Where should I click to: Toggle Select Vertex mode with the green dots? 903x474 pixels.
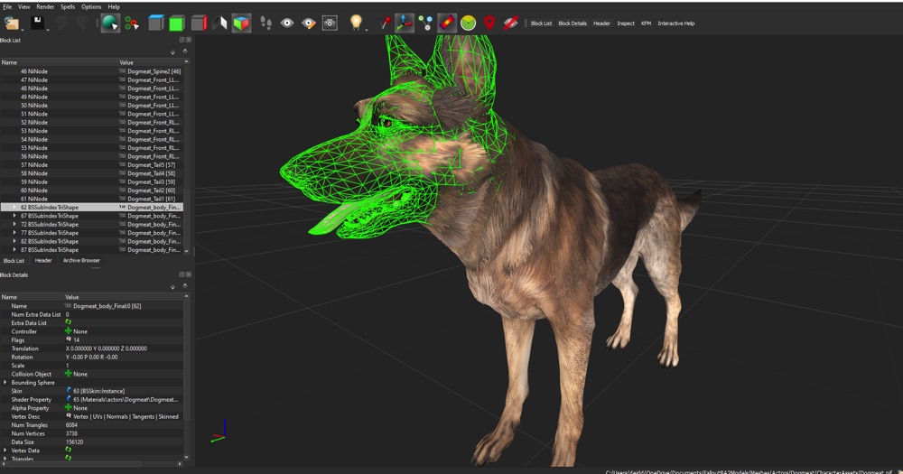[x=132, y=23]
